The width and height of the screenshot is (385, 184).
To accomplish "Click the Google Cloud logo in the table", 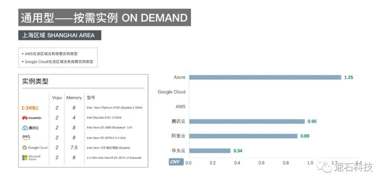I will tap(35, 147).
